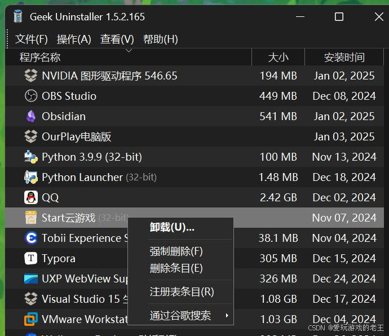Minimize the Geek Uninstaller window

pos(300,17)
